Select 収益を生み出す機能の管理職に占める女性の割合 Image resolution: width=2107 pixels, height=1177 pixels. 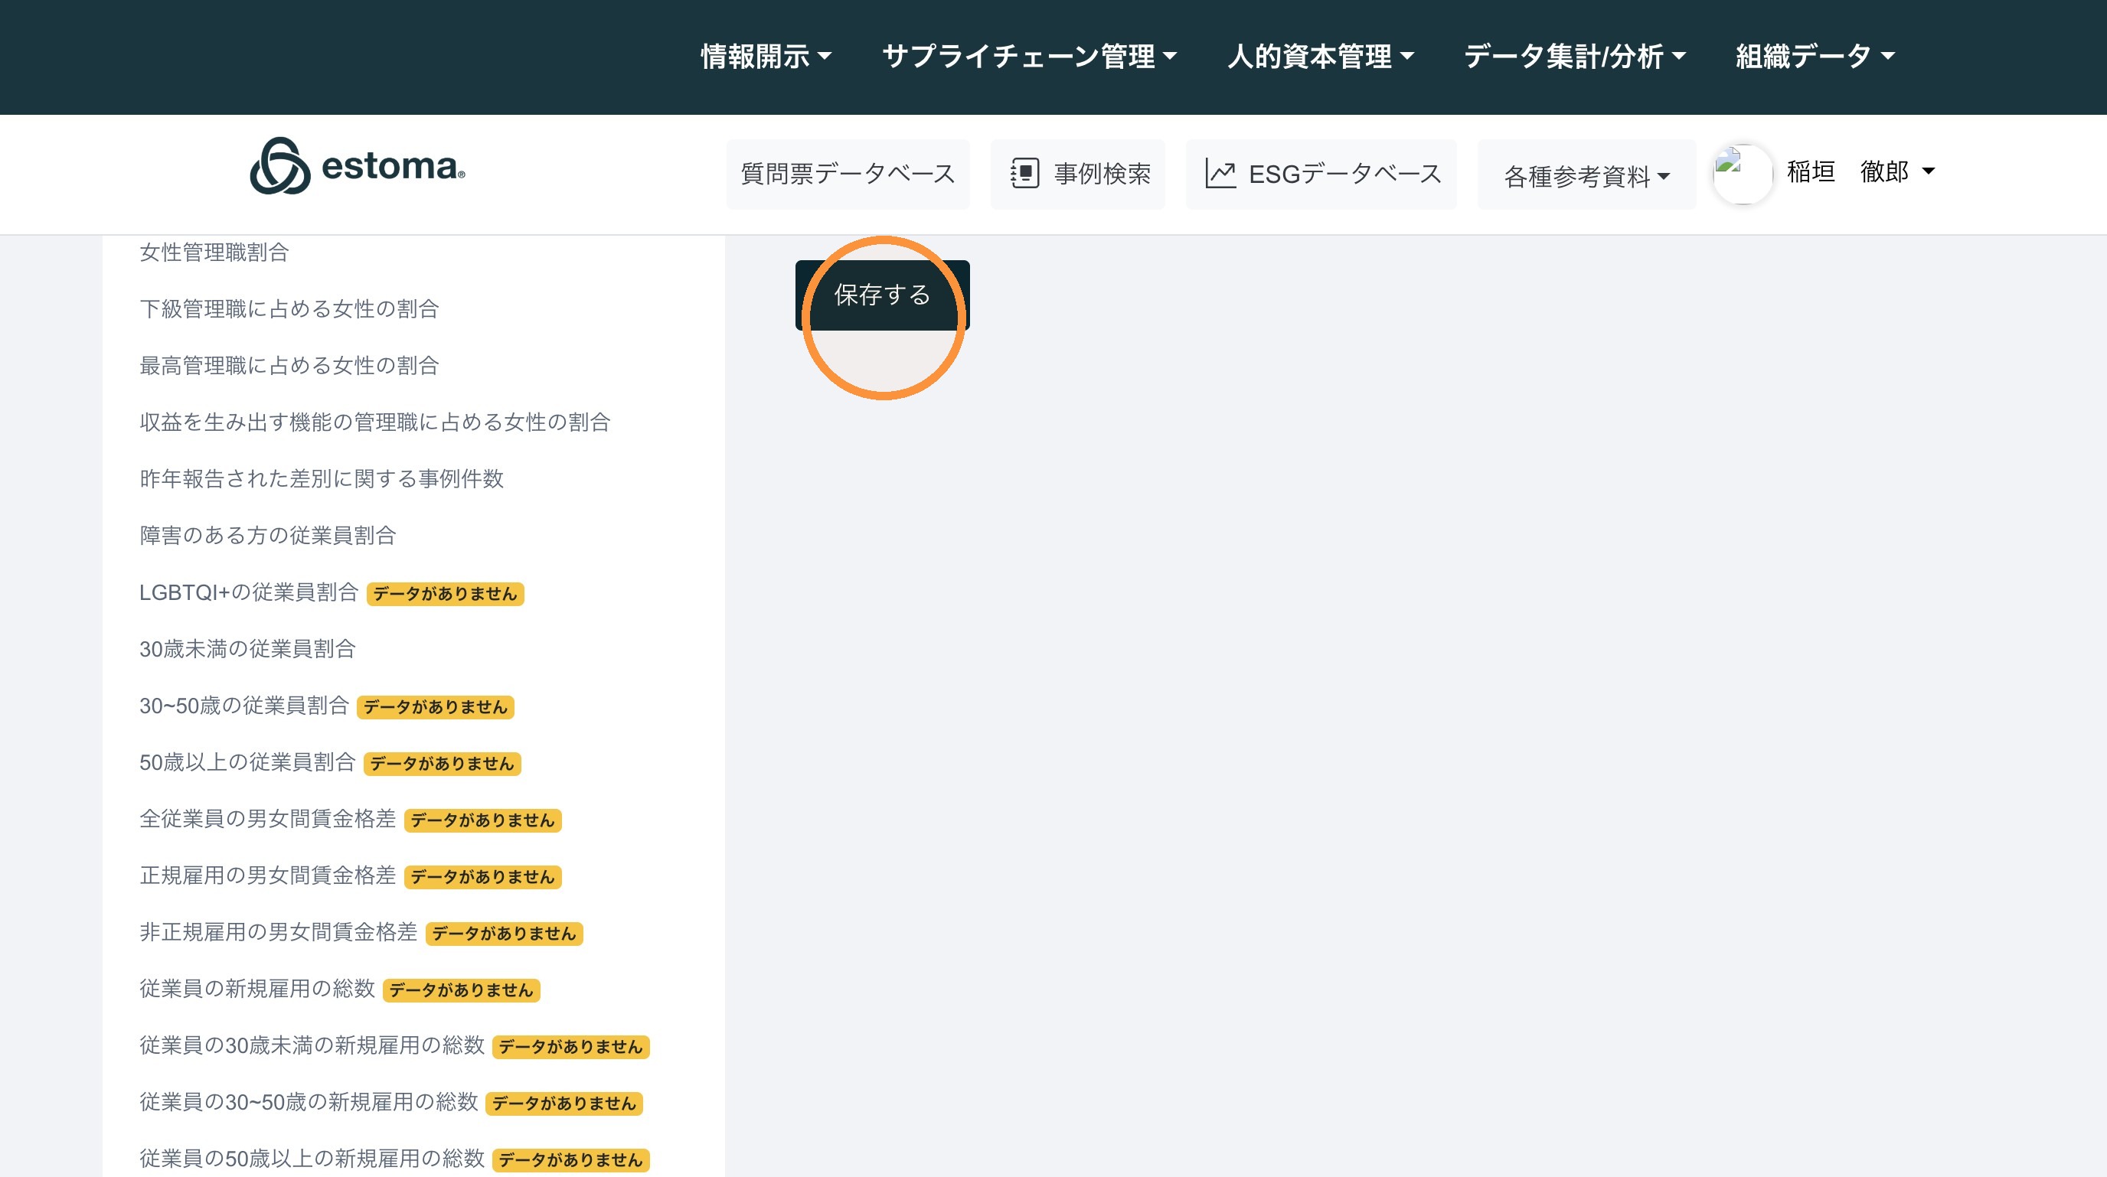(x=375, y=422)
